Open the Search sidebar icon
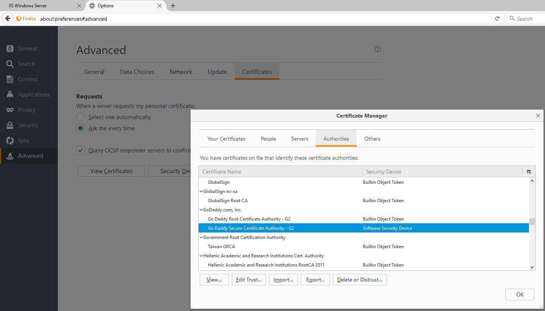 point(10,64)
